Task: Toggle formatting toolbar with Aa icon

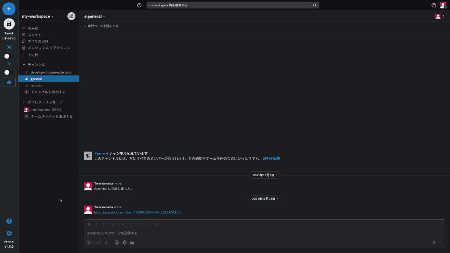Action: tap(132, 242)
